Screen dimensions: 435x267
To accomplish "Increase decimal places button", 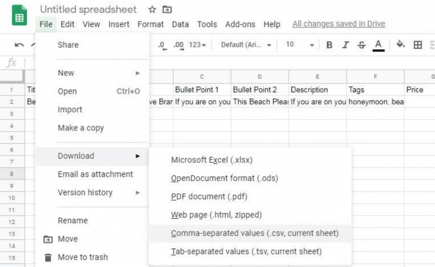I will (x=179, y=45).
